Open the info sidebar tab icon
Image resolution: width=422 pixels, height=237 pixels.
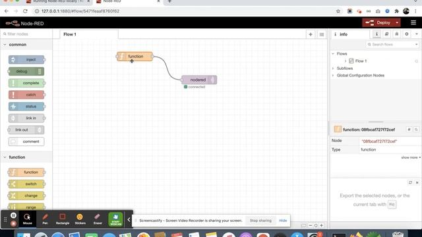point(377,34)
